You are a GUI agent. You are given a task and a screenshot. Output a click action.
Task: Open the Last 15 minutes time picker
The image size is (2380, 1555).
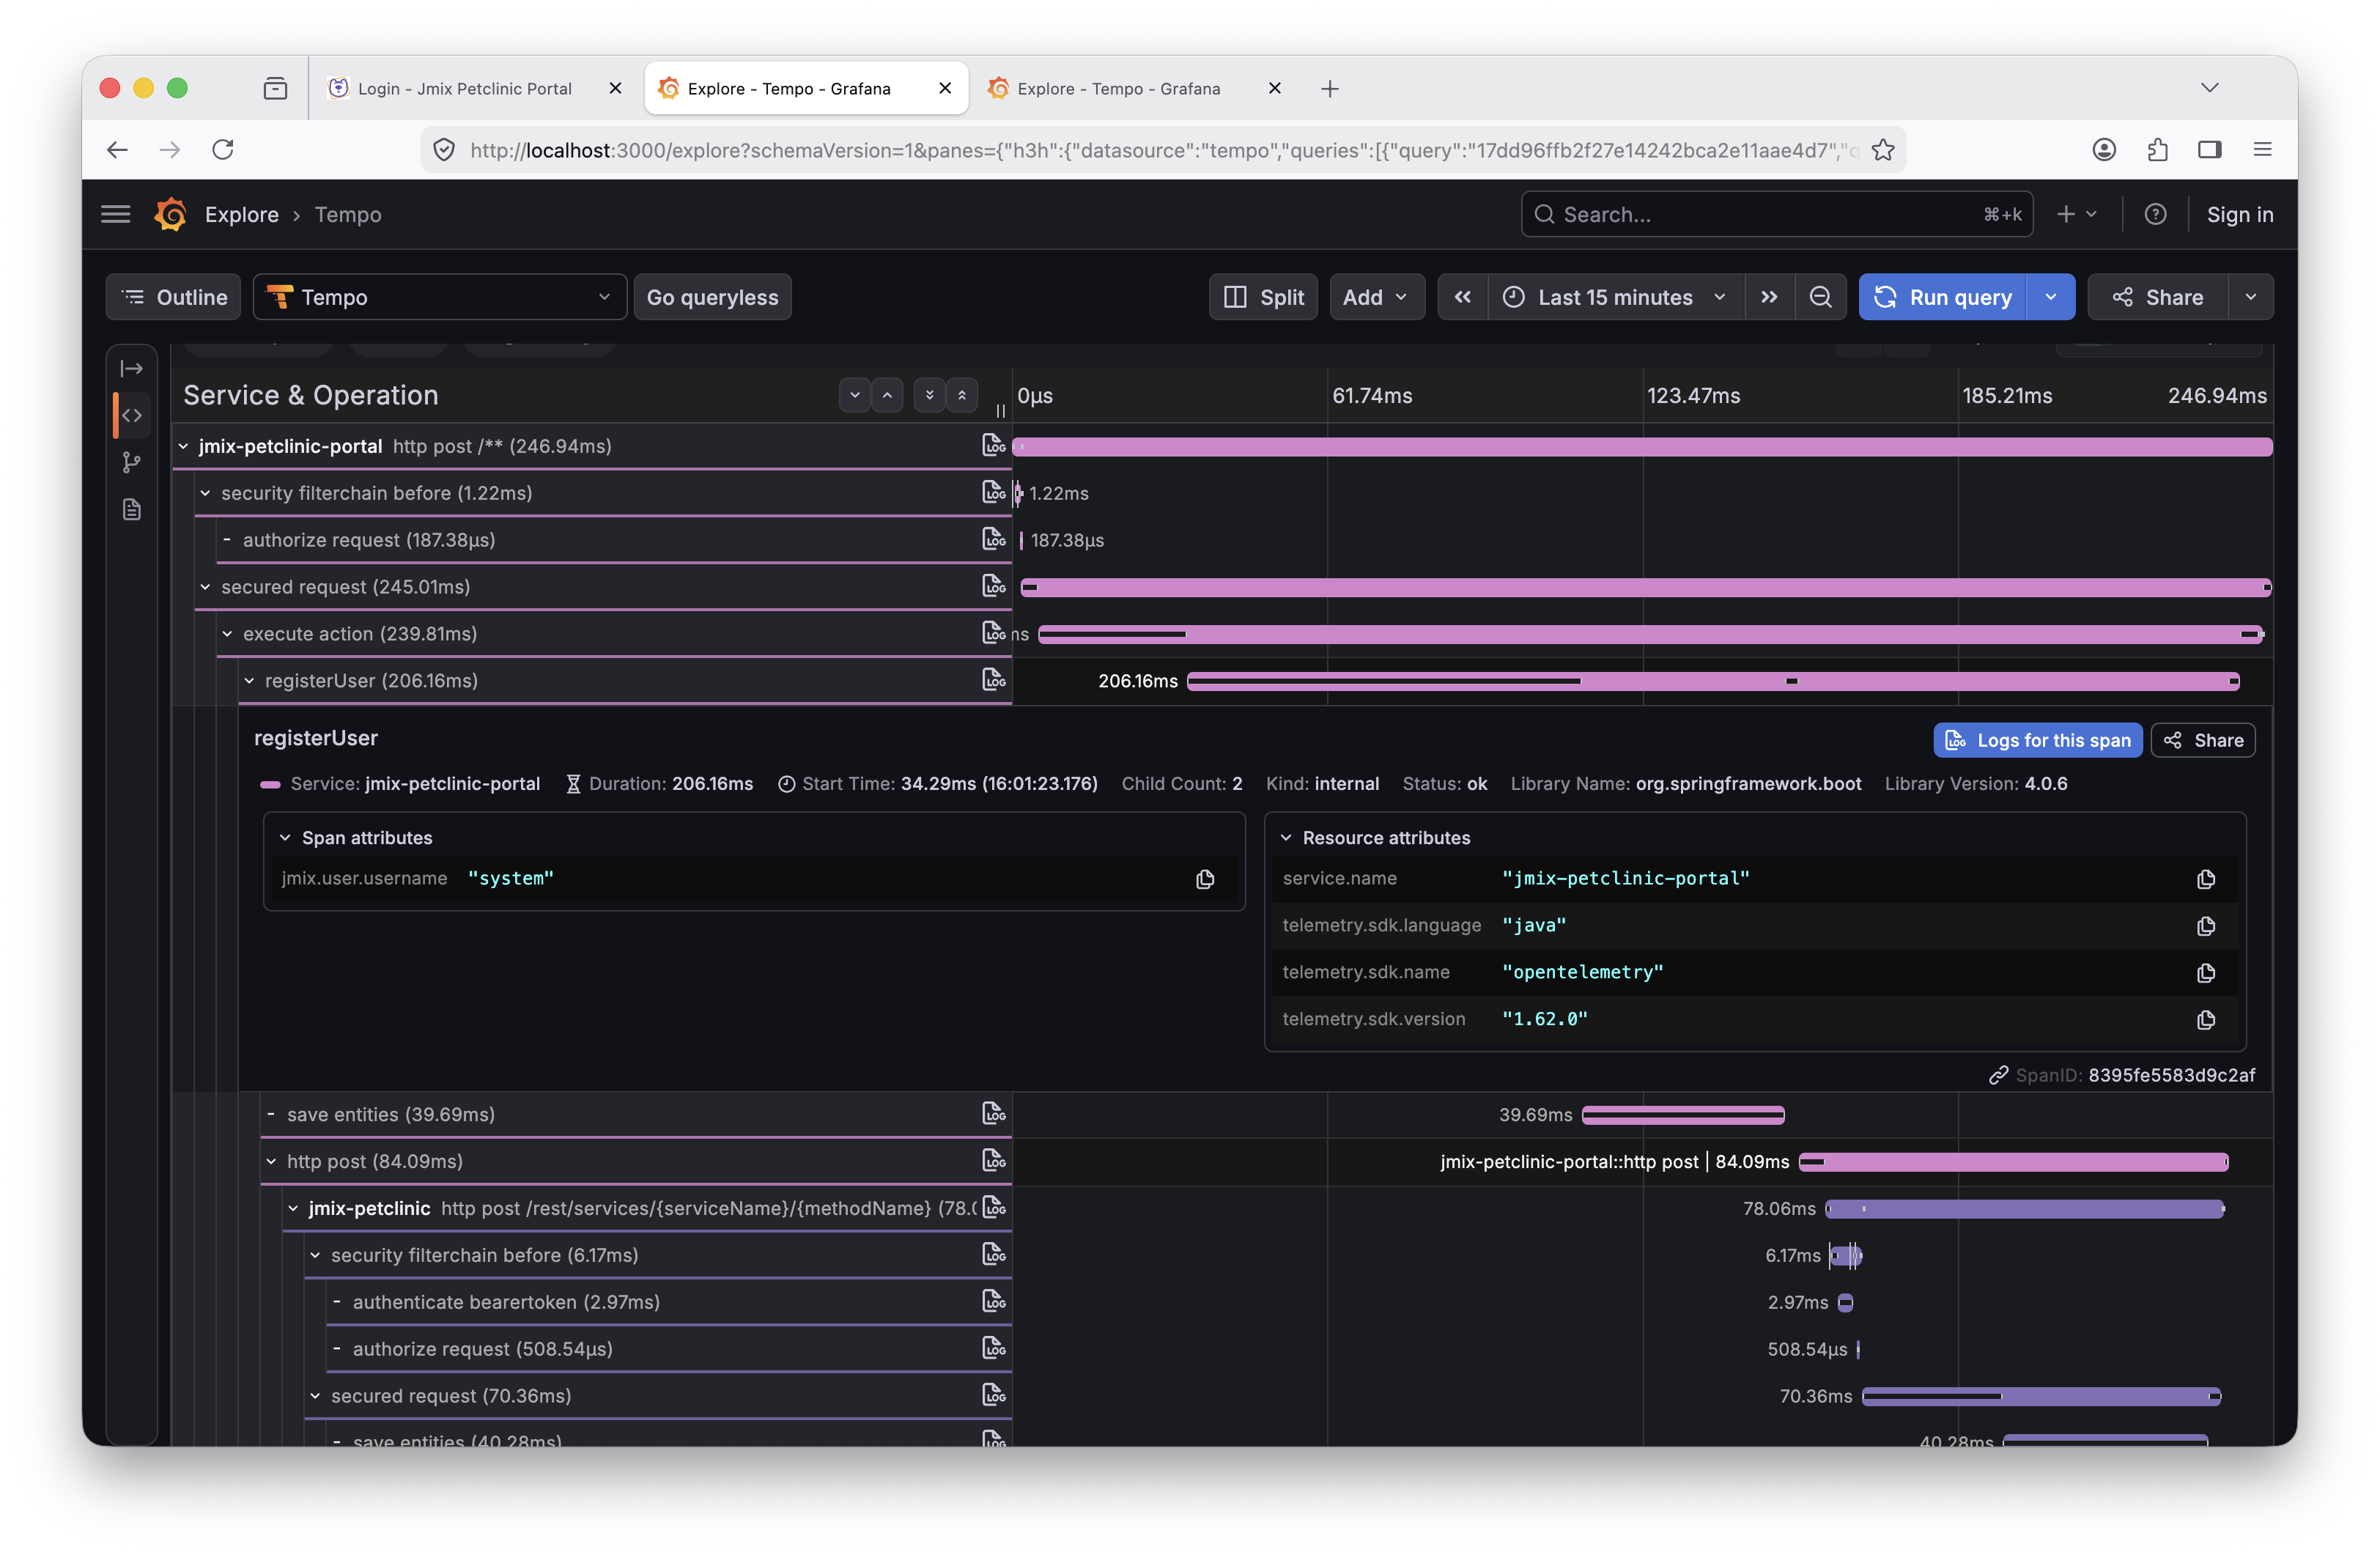pyautogui.click(x=1616, y=297)
